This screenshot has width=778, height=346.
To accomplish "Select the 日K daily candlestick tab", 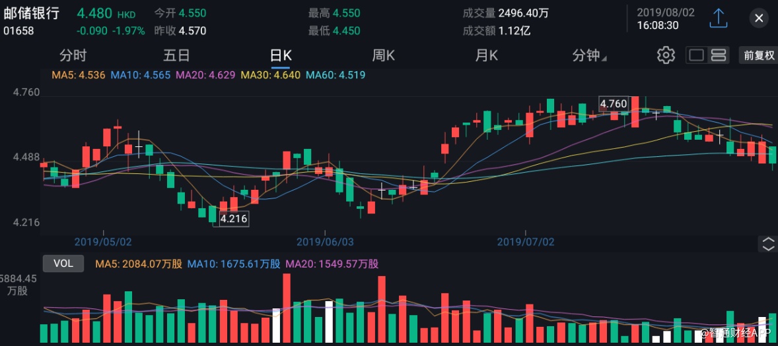I will click(x=281, y=55).
